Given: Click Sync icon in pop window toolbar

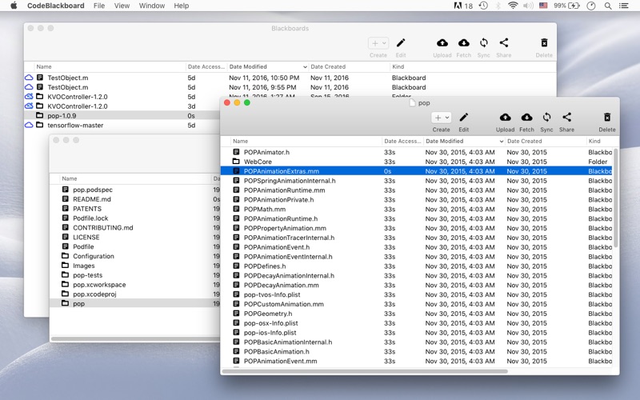Looking at the screenshot, I should click(546, 118).
